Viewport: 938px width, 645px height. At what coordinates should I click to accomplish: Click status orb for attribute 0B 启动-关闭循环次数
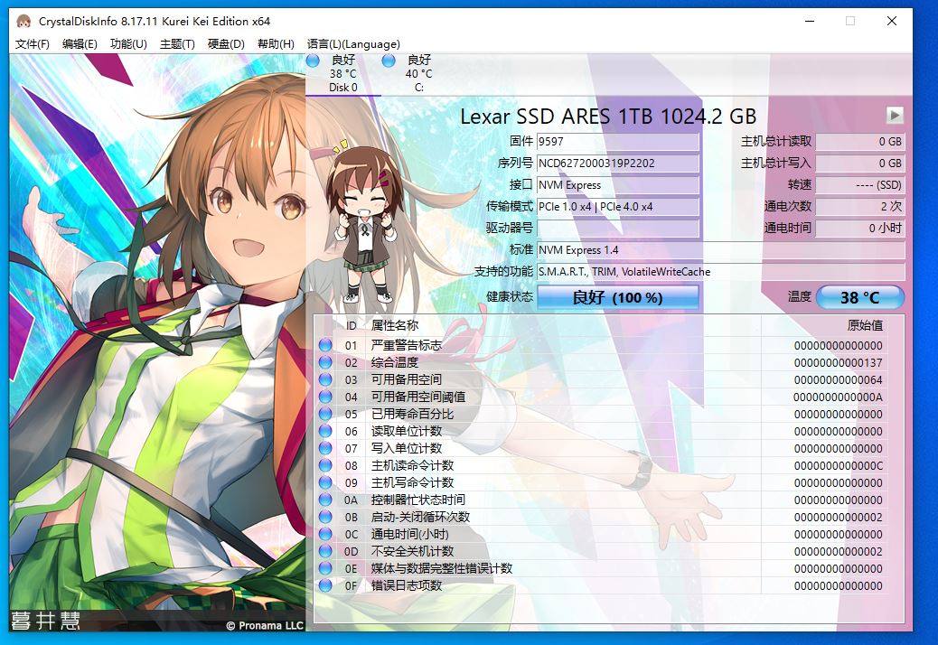click(x=325, y=517)
